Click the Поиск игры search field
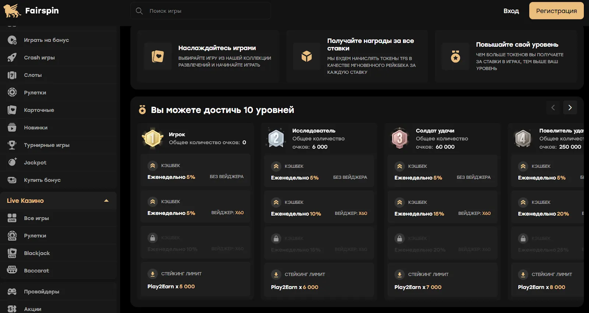 (x=201, y=11)
